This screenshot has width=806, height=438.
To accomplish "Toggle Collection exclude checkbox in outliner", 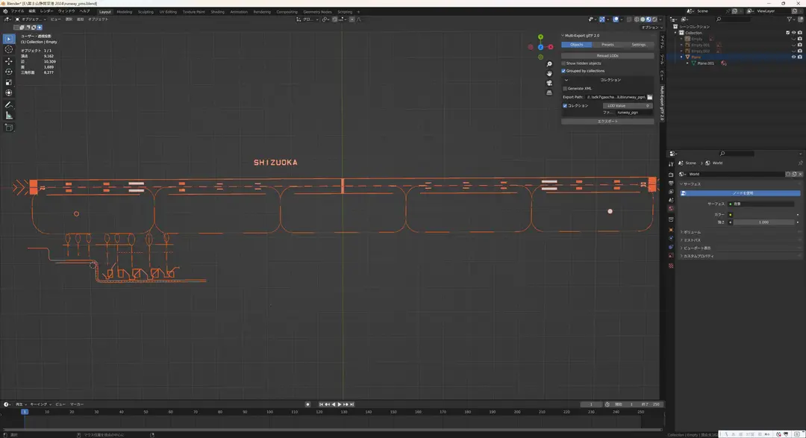I will point(787,33).
